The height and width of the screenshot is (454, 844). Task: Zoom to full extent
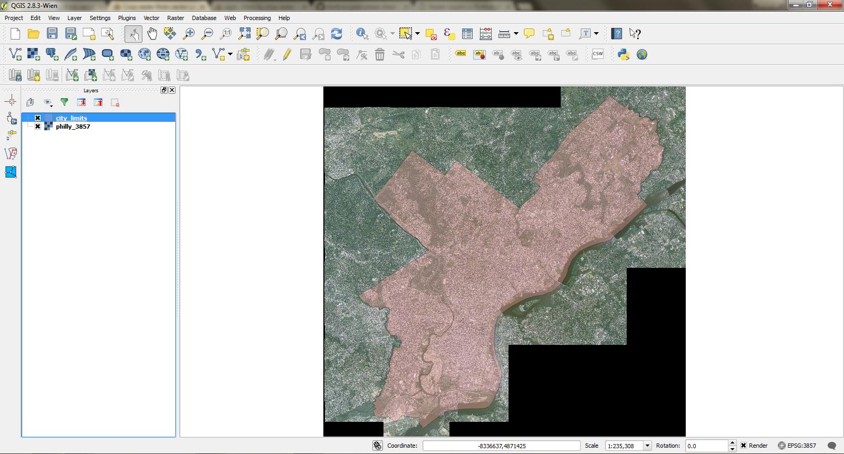coord(244,34)
